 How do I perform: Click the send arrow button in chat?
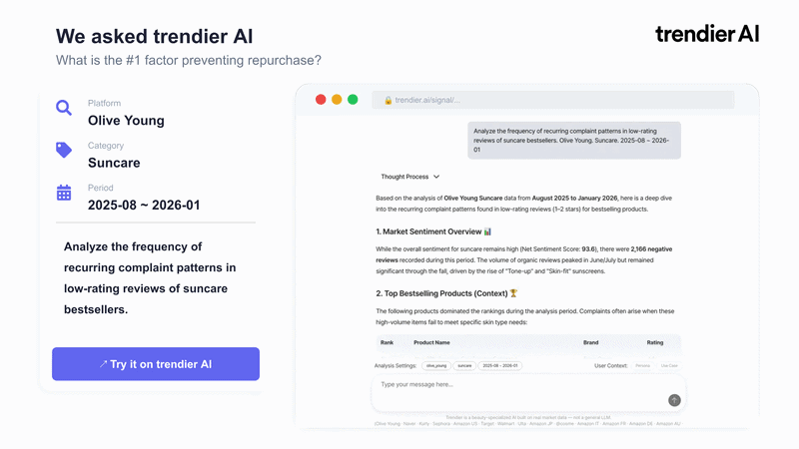pyautogui.click(x=674, y=400)
